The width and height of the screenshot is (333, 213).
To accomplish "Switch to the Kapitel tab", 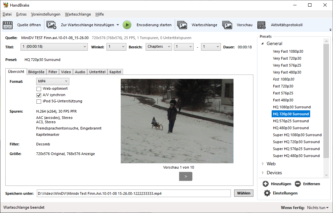I will [115, 72].
